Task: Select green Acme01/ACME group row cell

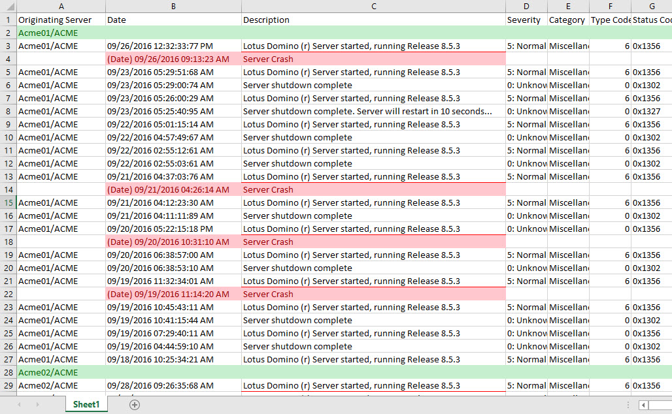Action: (61, 33)
